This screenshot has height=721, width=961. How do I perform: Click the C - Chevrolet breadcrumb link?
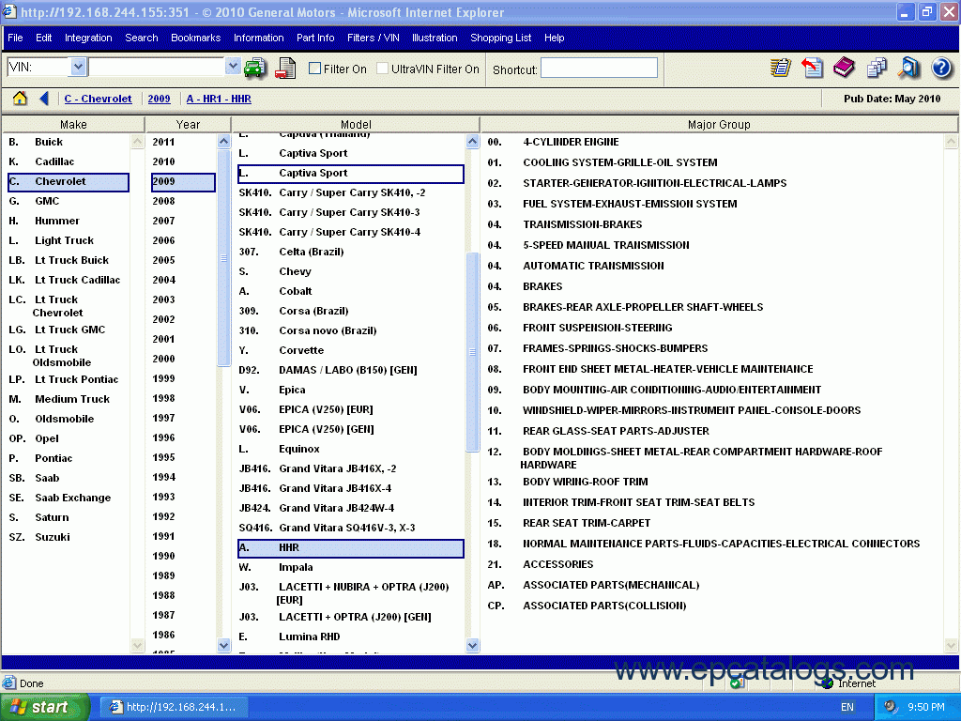point(99,99)
